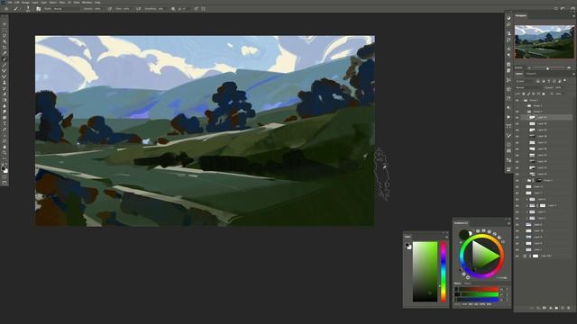Switch to the Navigator tab
Viewport: 577px width, 324px height.
coord(521,15)
